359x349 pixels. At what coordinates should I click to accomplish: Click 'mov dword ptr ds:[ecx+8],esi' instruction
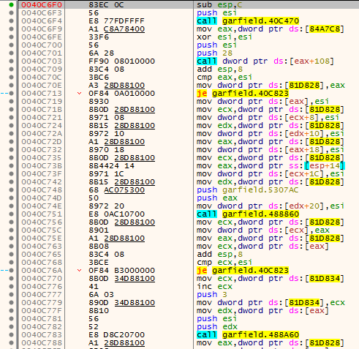(x=268, y=118)
